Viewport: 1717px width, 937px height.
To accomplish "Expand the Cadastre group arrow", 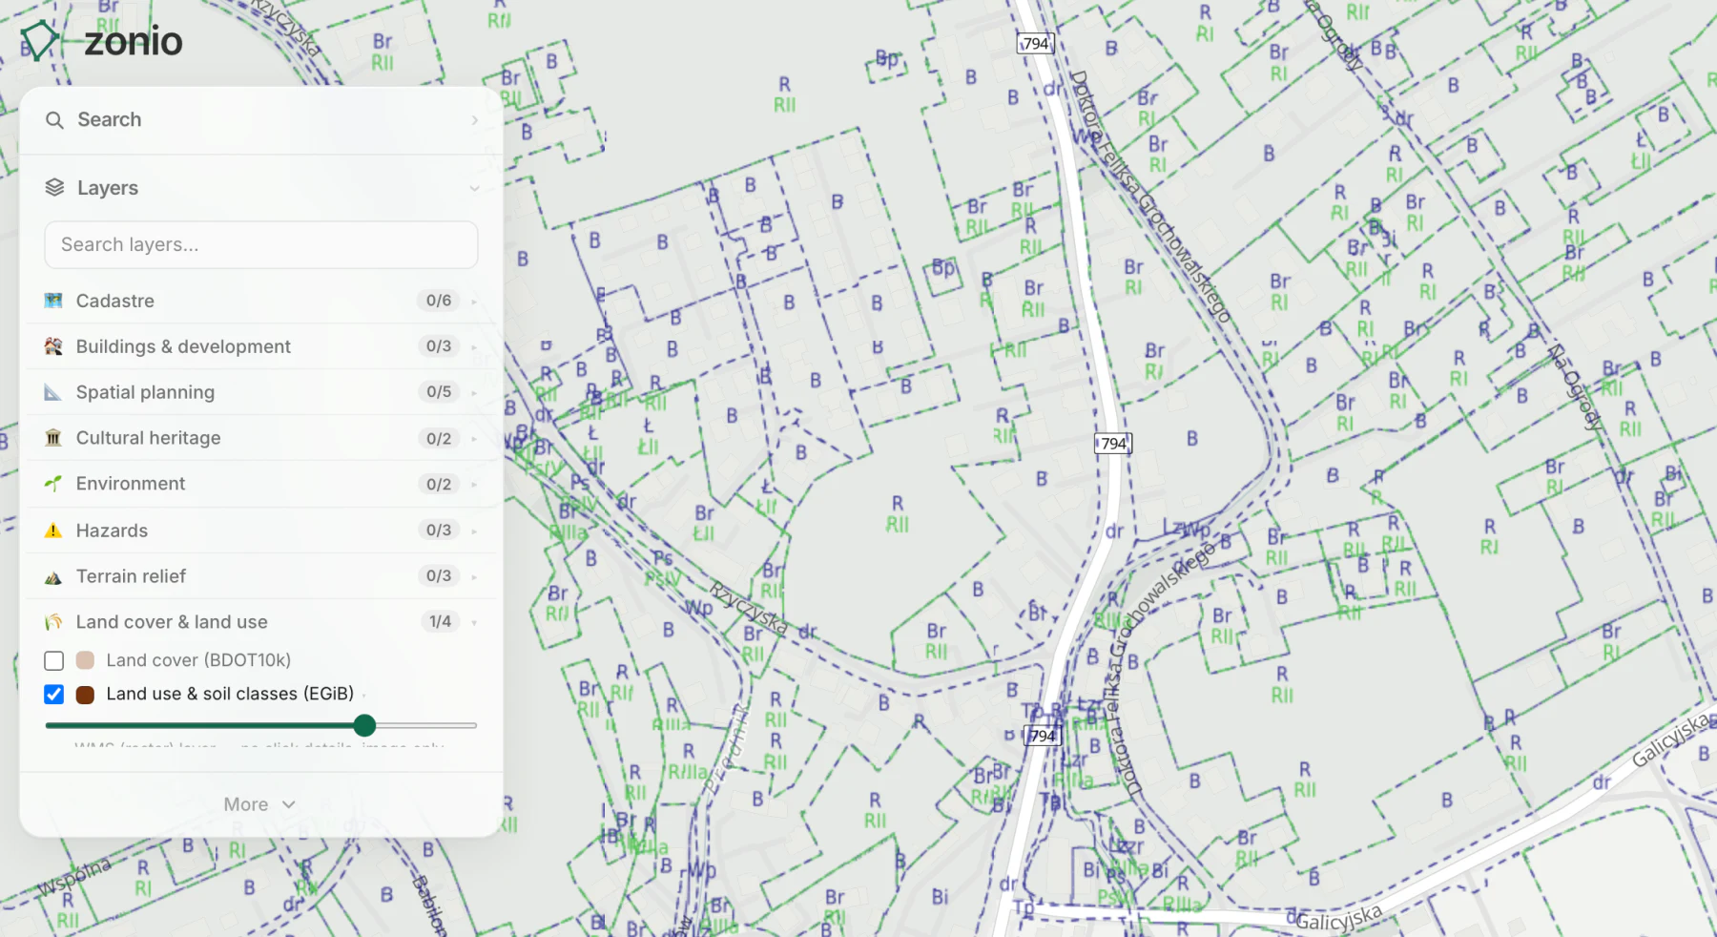I will point(474,302).
